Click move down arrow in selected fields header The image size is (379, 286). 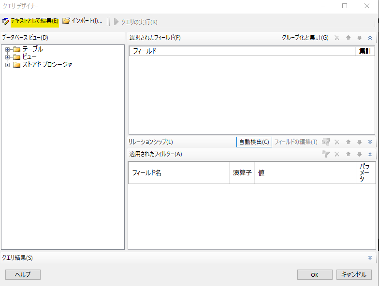359,38
